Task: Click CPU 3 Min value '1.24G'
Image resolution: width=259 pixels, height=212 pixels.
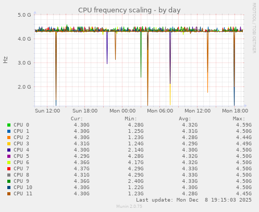Action: click(135, 144)
